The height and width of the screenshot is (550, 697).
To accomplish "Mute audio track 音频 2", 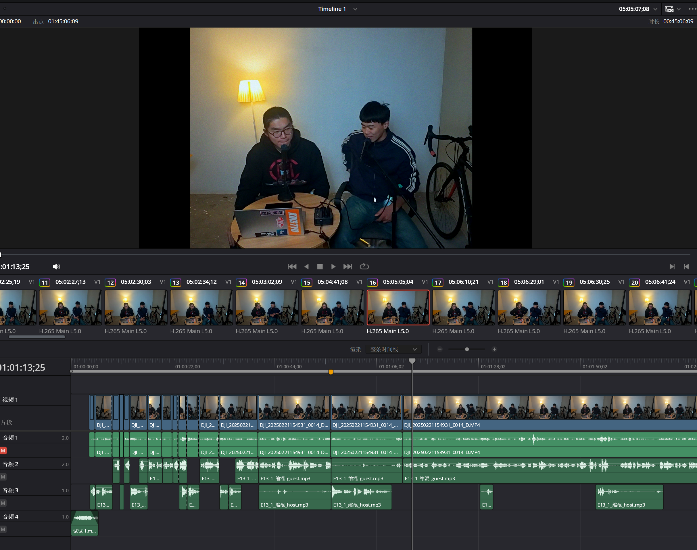I will (x=3, y=477).
